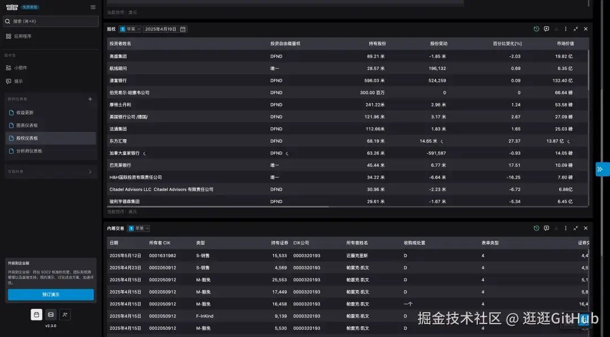This screenshot has width=610, height=337.
Task: Sort by the 投资自由裁量权 column header
Action: [x=286, y=43]
